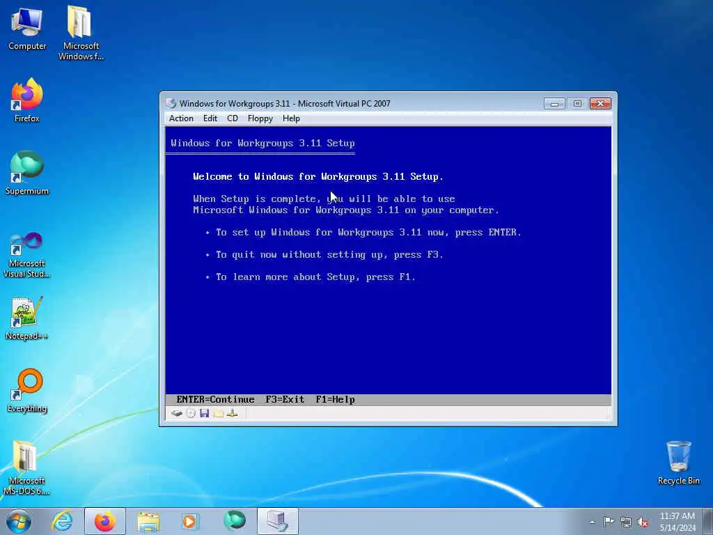Click the Virtual PC title bar icon

[x=171, y=103]
